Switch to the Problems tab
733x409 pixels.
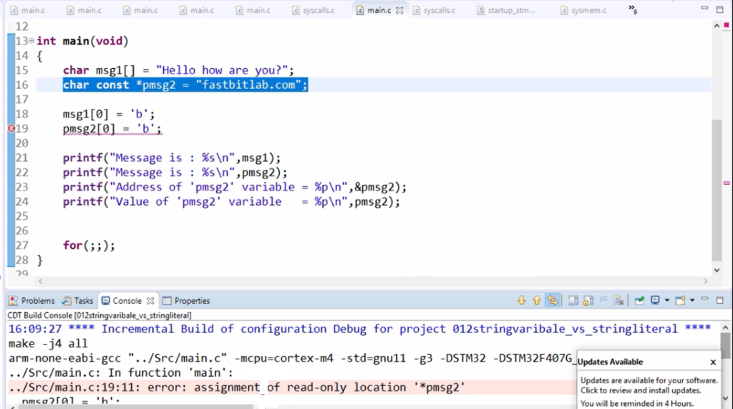coord(31,301)
